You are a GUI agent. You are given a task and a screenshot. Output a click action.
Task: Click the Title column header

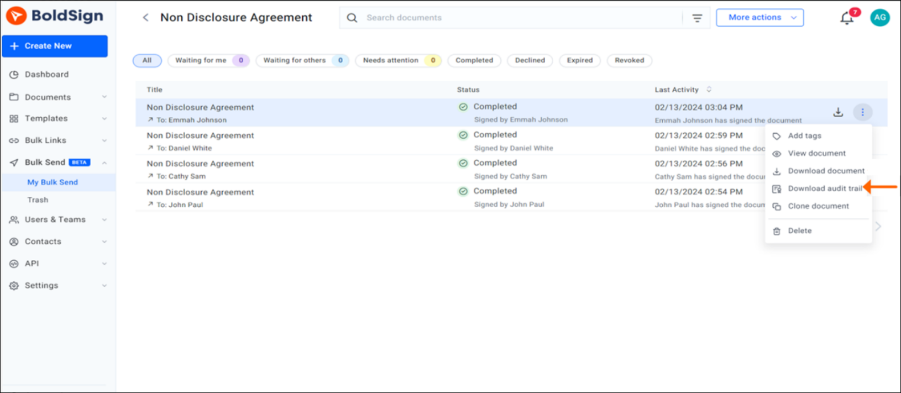[155, 90]
